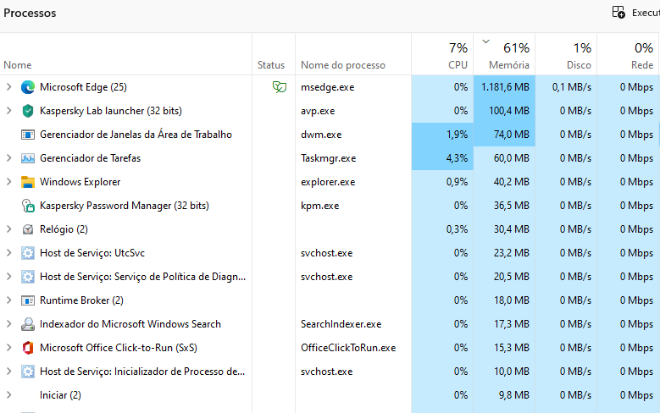Click the 1.181,6 MB memory value
The height and width of the screenshot is (413, 660).
tap(505, 87)
